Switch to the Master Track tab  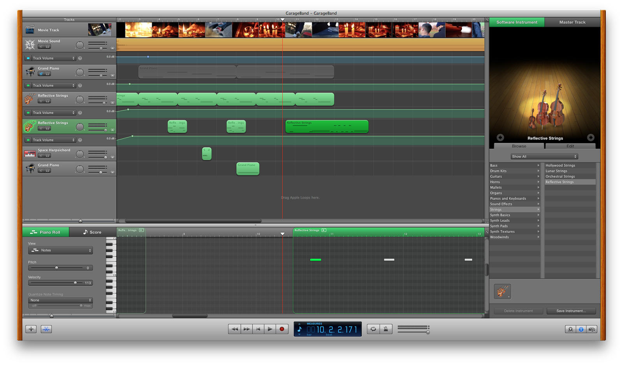(572, 22)
